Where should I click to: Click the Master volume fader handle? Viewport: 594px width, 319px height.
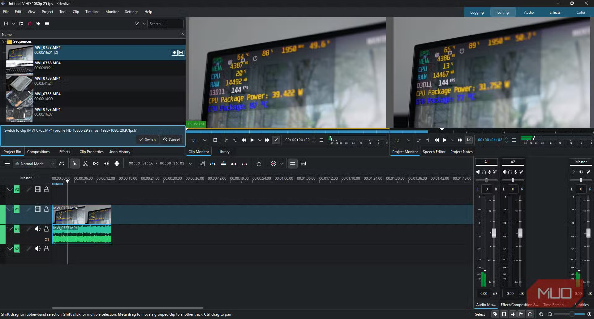pyautogui.click(x=588, y=233)
